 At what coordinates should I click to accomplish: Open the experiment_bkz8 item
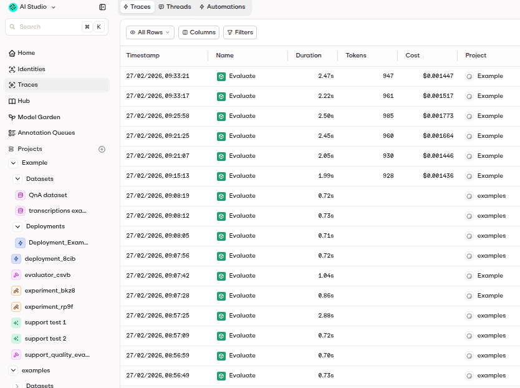pyautogui.click(x=49, y=291)
